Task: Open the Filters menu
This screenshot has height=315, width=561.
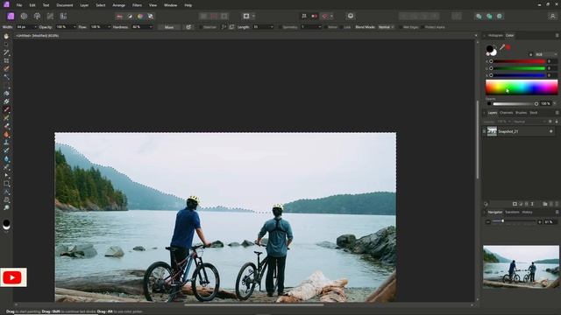Action: [137, 5]
